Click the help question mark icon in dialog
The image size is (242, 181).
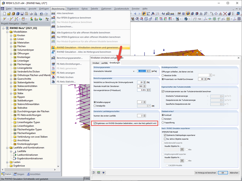coord(94,173)
